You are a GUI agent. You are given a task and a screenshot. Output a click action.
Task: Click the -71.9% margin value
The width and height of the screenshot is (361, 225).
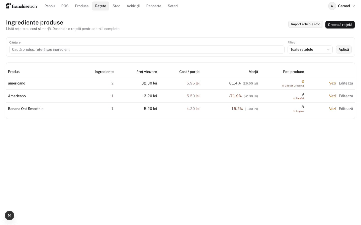tap(235, 96)
